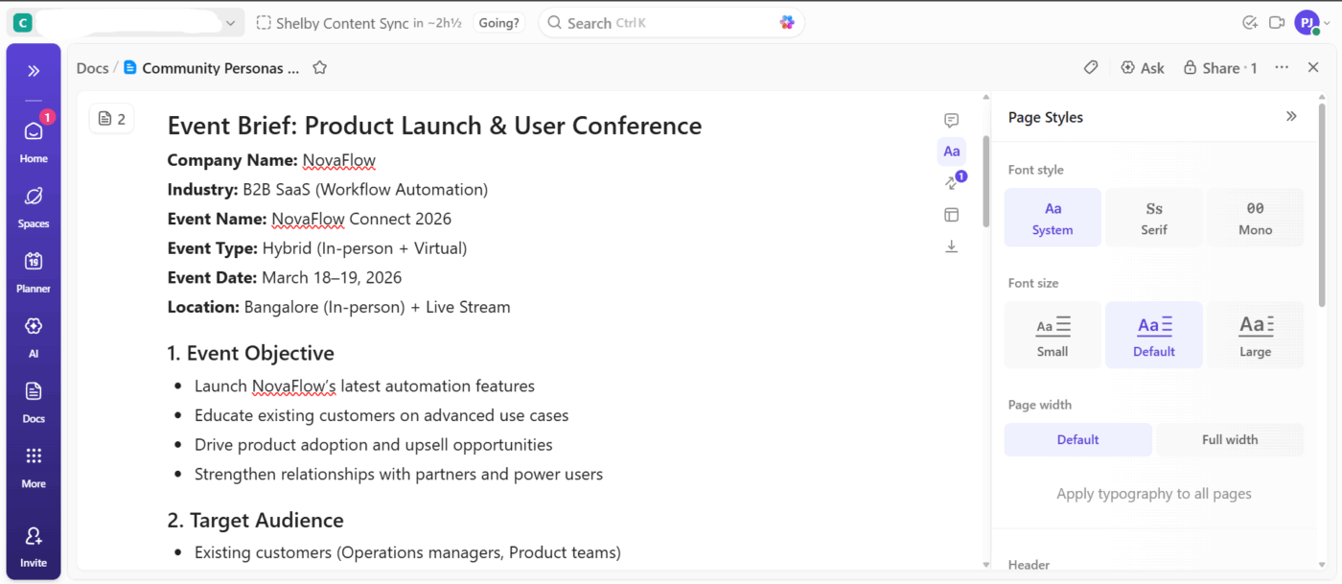1342x584 pixels.
Task: Open the profile avatar menu
Action: click(1307, 21)
